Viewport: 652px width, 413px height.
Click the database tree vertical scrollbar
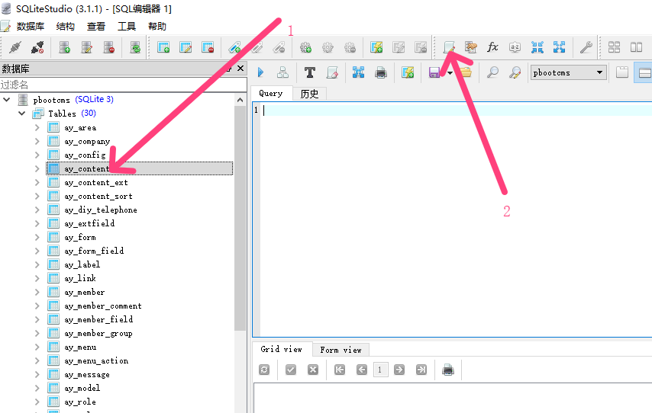point(240,229)
